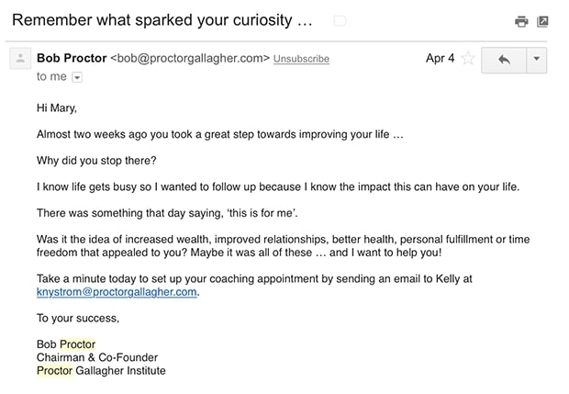Reply using the arrow button
569x394 pixels.
504,59
